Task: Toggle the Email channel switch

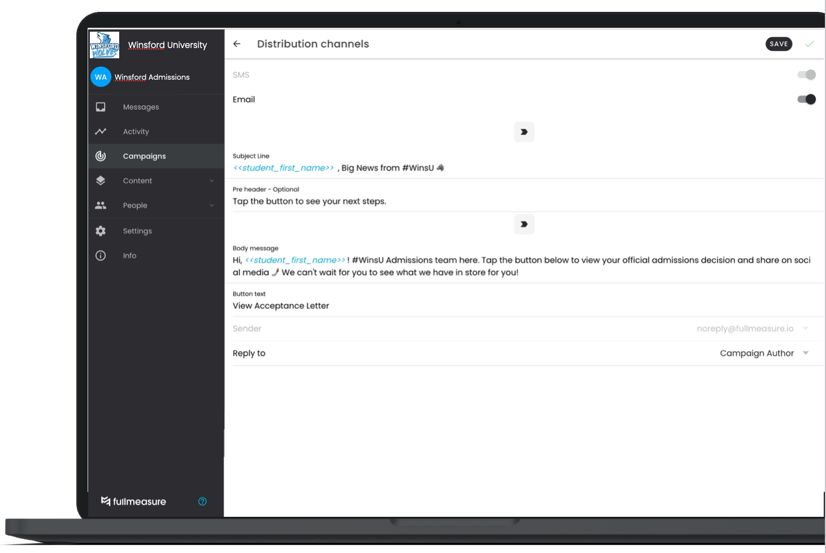Action: pyautogui.click(x=806, y=100)
